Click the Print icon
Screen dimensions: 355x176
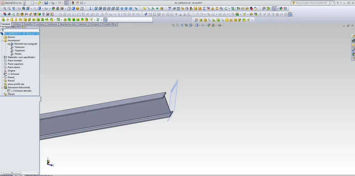pos(53,3)
